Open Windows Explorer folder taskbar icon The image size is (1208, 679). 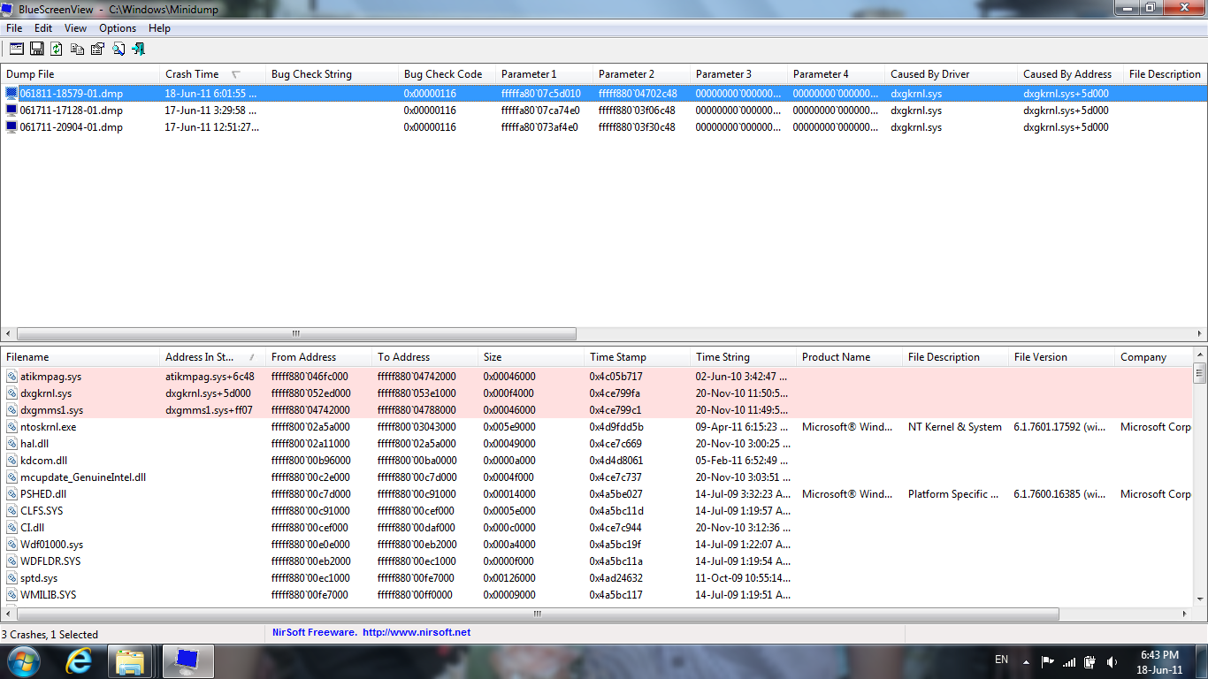(x=130, y=661)
